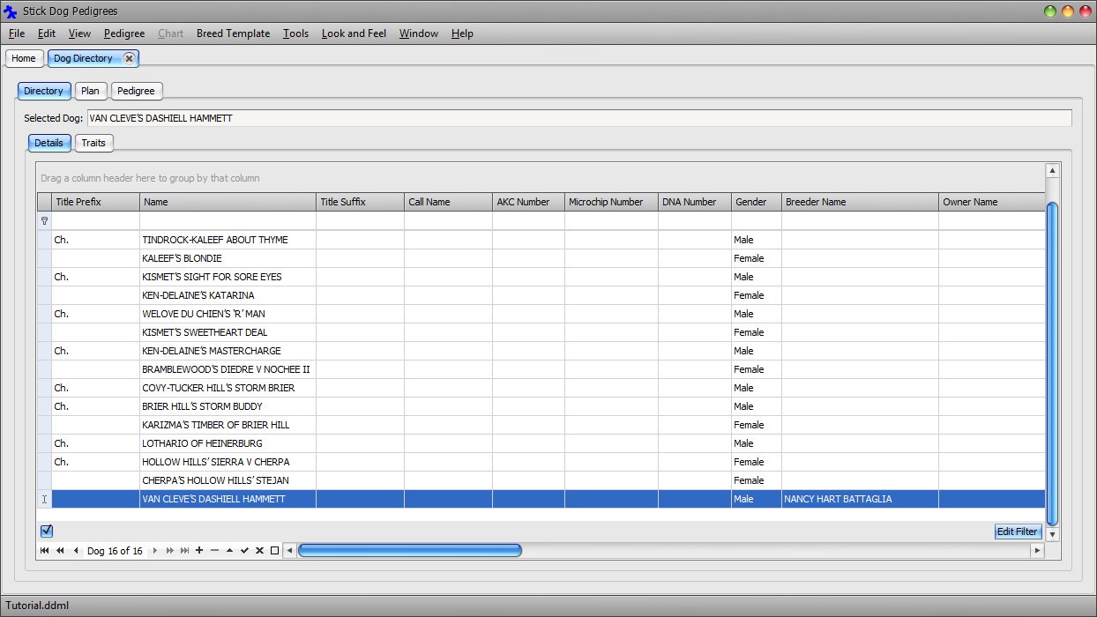Close the Dog Directory tab
The height and width of the screenshot is (617, 1097).
point(129,58)
